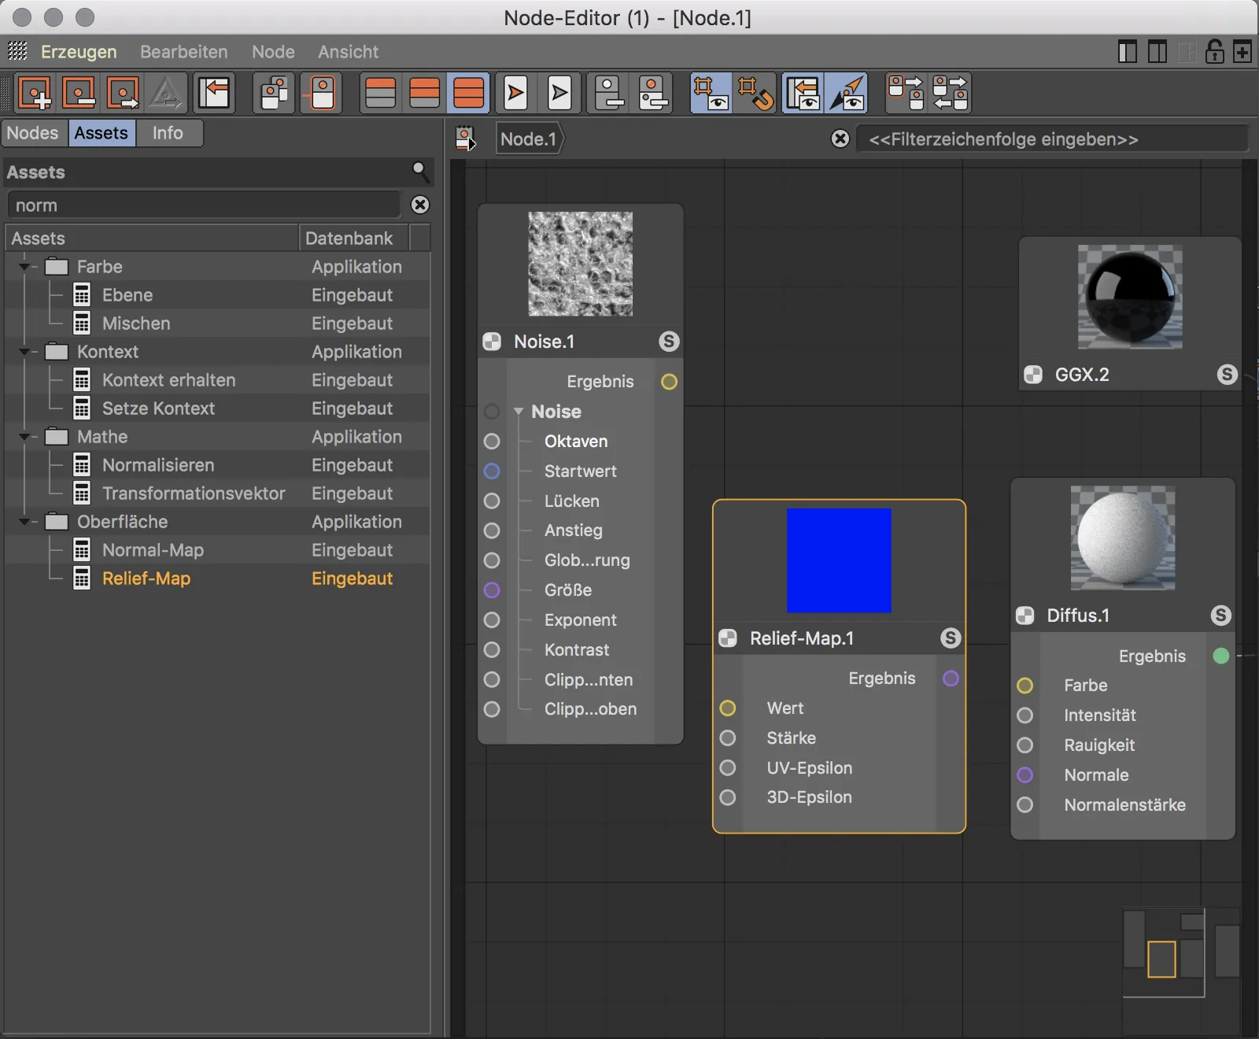
Task: Switch to the Info tab
Action: click(x=168, y=133)
